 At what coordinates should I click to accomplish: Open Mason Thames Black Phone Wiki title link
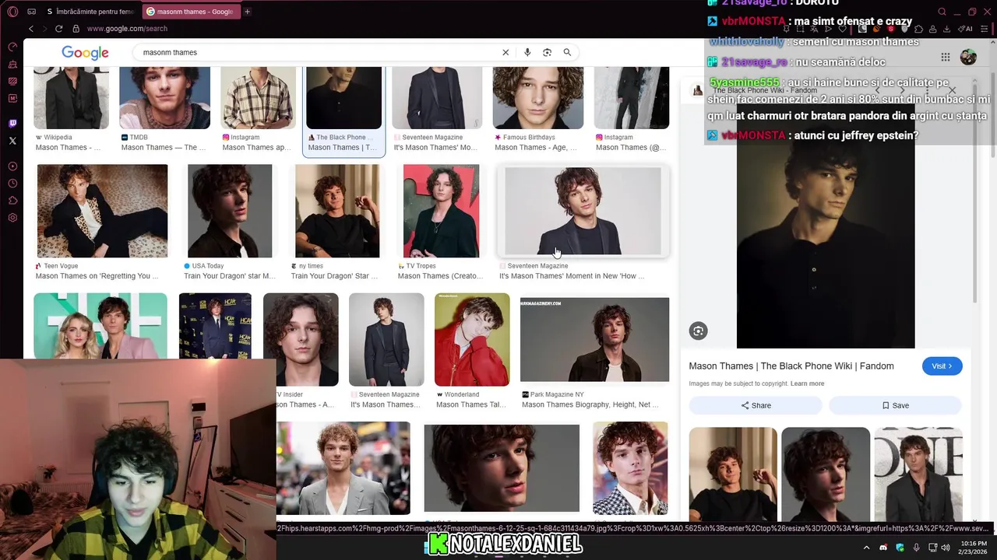click(791, 366)
